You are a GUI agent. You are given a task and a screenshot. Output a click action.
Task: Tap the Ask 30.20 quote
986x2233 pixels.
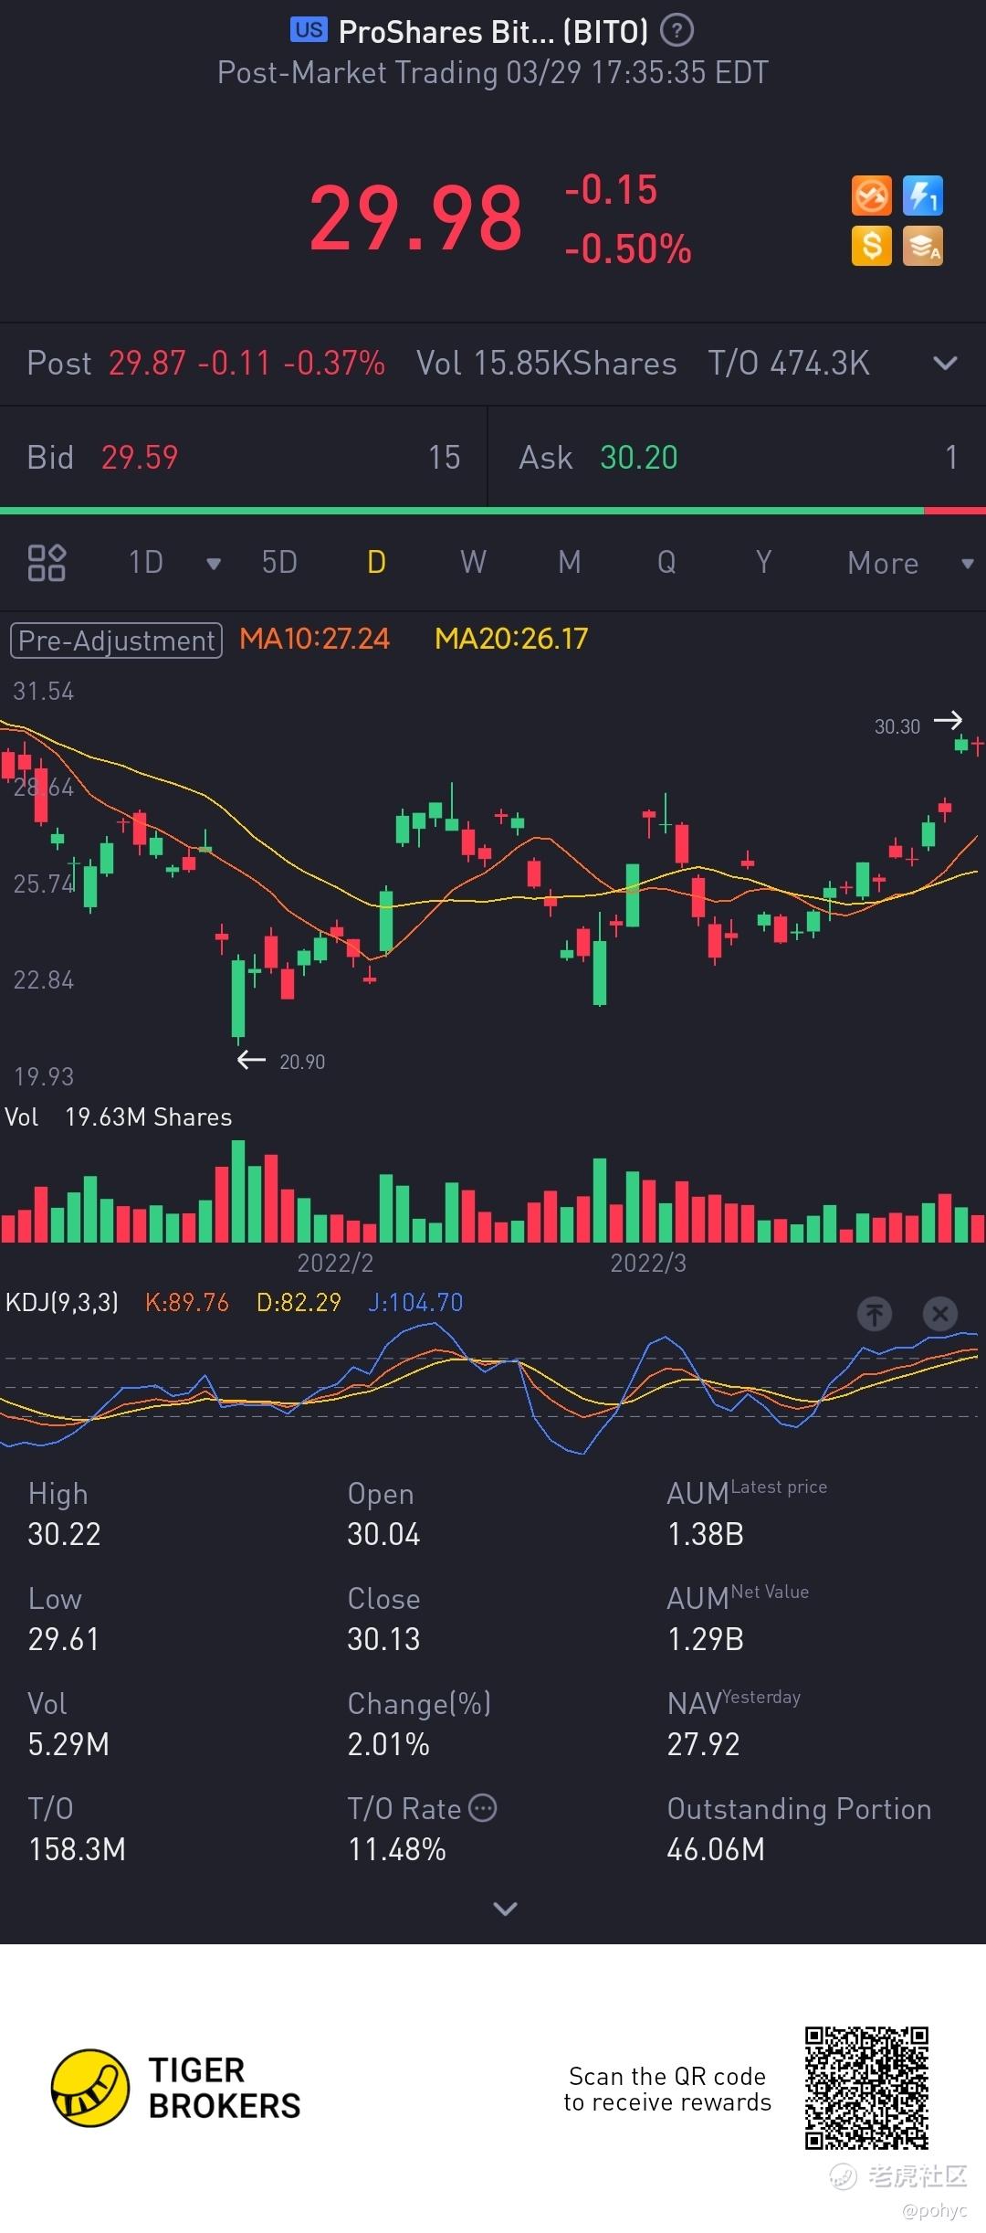pos(738,457)
